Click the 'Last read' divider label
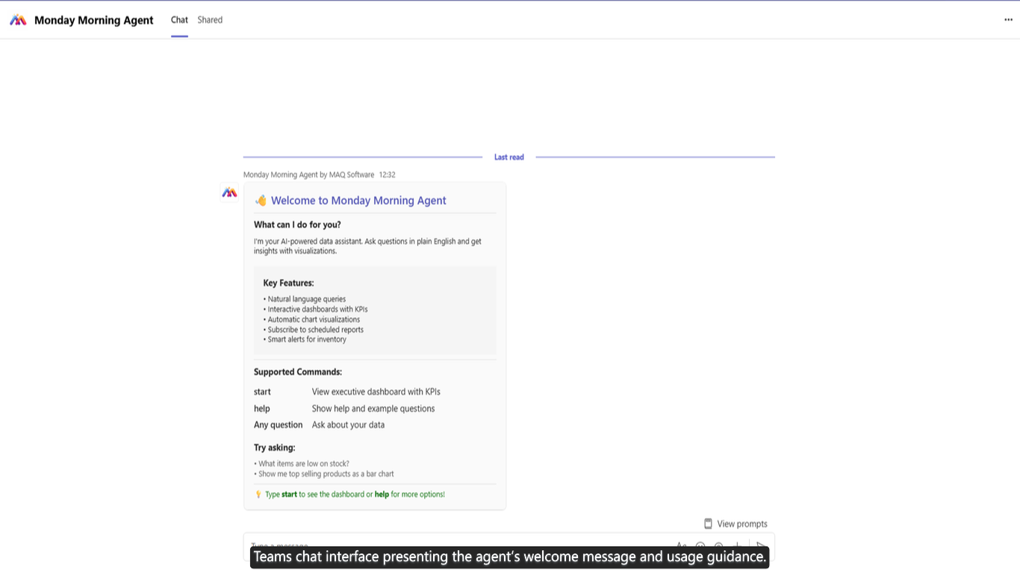The width and height of the screenshot is (1020, 573). [509, 157]
